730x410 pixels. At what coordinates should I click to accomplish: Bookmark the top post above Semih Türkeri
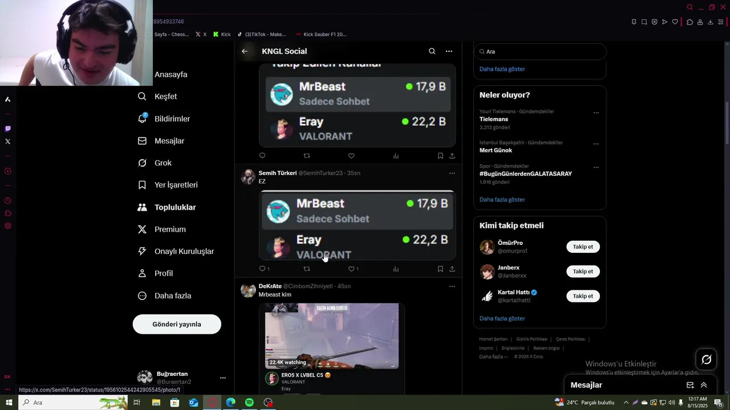click(440, 155)
